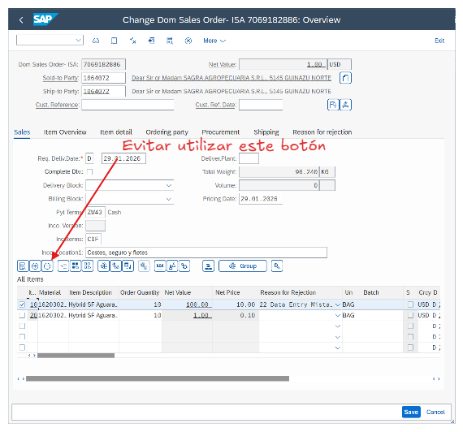Click the Group button
The width and height of the screenshot is (463, 432).
[242, 266]
